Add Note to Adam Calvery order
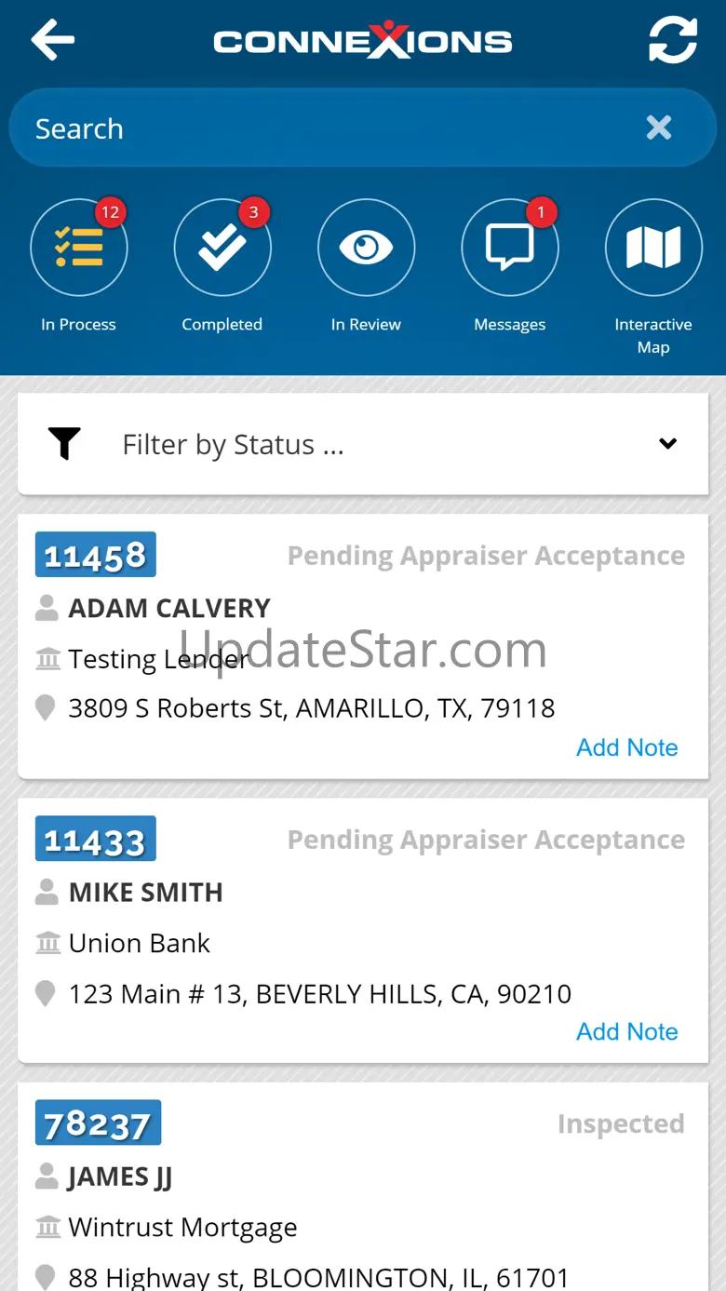Viewport: 726px width, 1291px height. click(627, 747)
